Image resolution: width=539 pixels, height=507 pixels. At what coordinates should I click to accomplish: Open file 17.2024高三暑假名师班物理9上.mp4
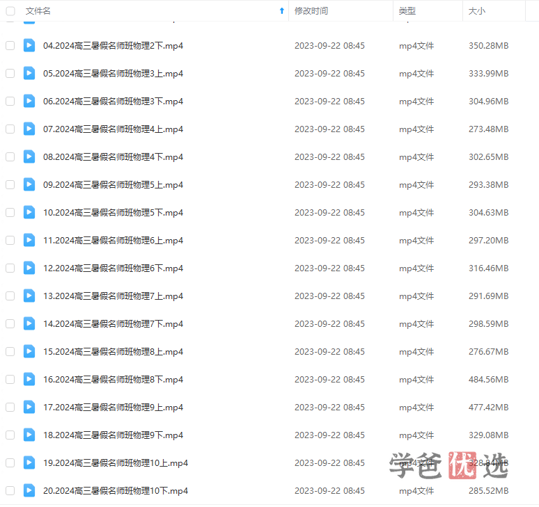point(113,407)
